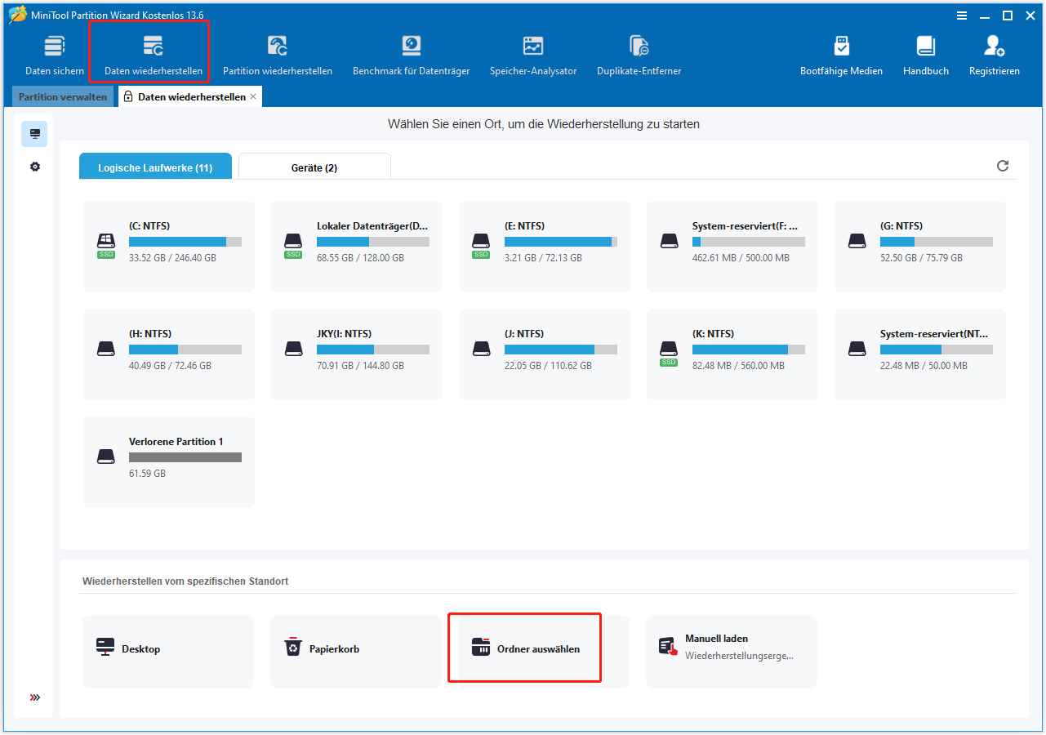The image size is (1046, 735).
Task: Select System-reserviert(NT...) drive card
Action: (920, 354)
